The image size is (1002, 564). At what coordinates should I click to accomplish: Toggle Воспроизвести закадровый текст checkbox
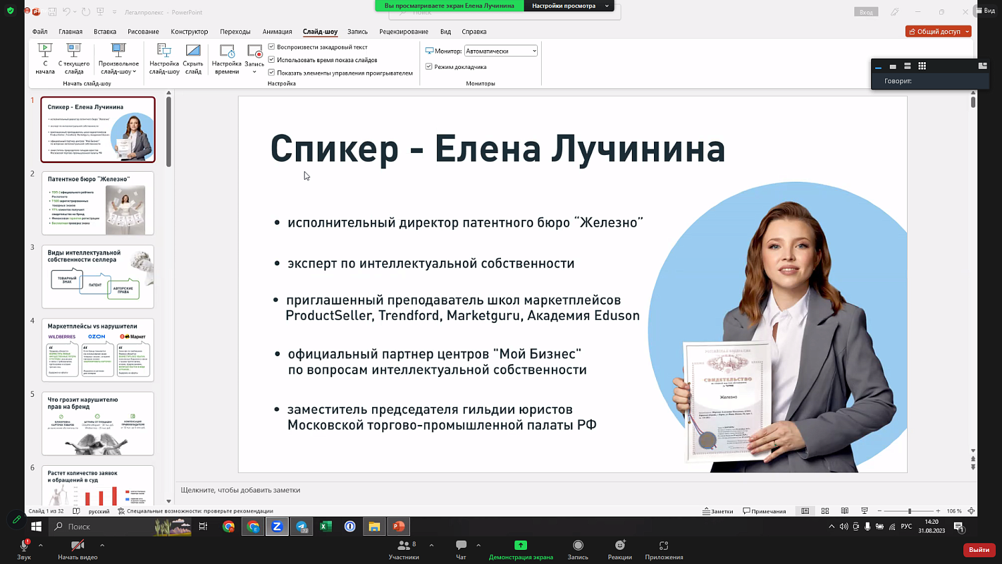pyautogui.click(x=271, y=47)
